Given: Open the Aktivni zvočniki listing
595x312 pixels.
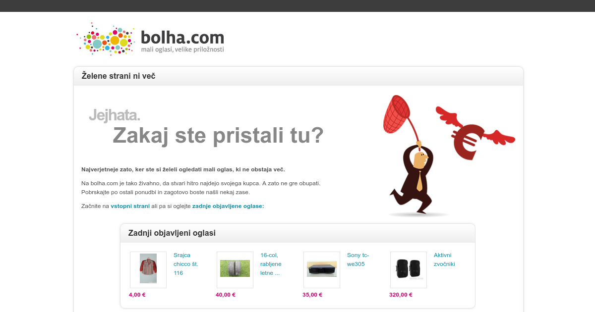Looking at the screenshot, I should point(444,260).
